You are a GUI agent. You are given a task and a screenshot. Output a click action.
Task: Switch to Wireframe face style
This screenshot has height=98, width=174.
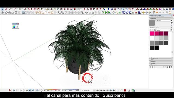(21, 90)
